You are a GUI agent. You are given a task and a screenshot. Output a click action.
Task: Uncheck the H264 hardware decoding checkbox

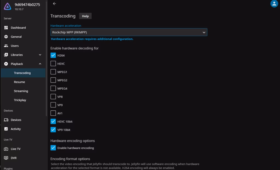tap(53, 55)
